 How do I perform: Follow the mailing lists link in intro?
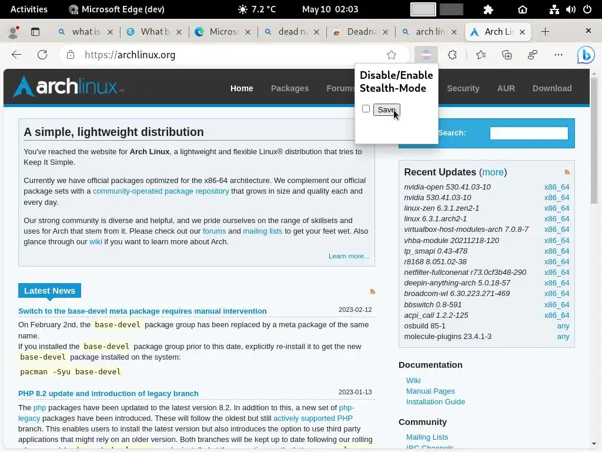coord(263,231)
